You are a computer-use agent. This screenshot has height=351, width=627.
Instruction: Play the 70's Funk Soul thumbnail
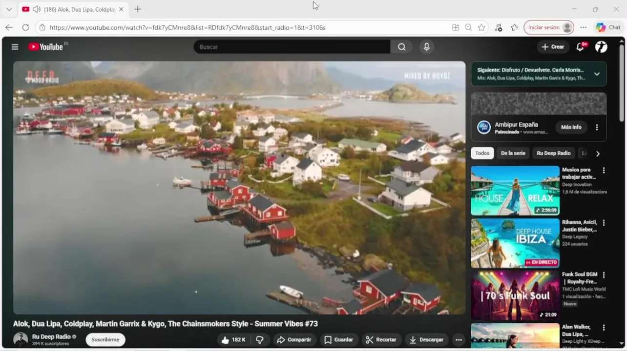pos(515,295)
